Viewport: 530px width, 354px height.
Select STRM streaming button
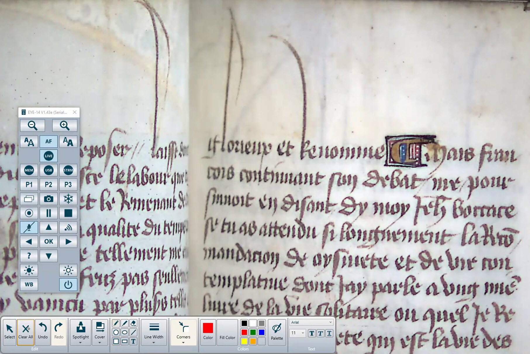point(68,170)
